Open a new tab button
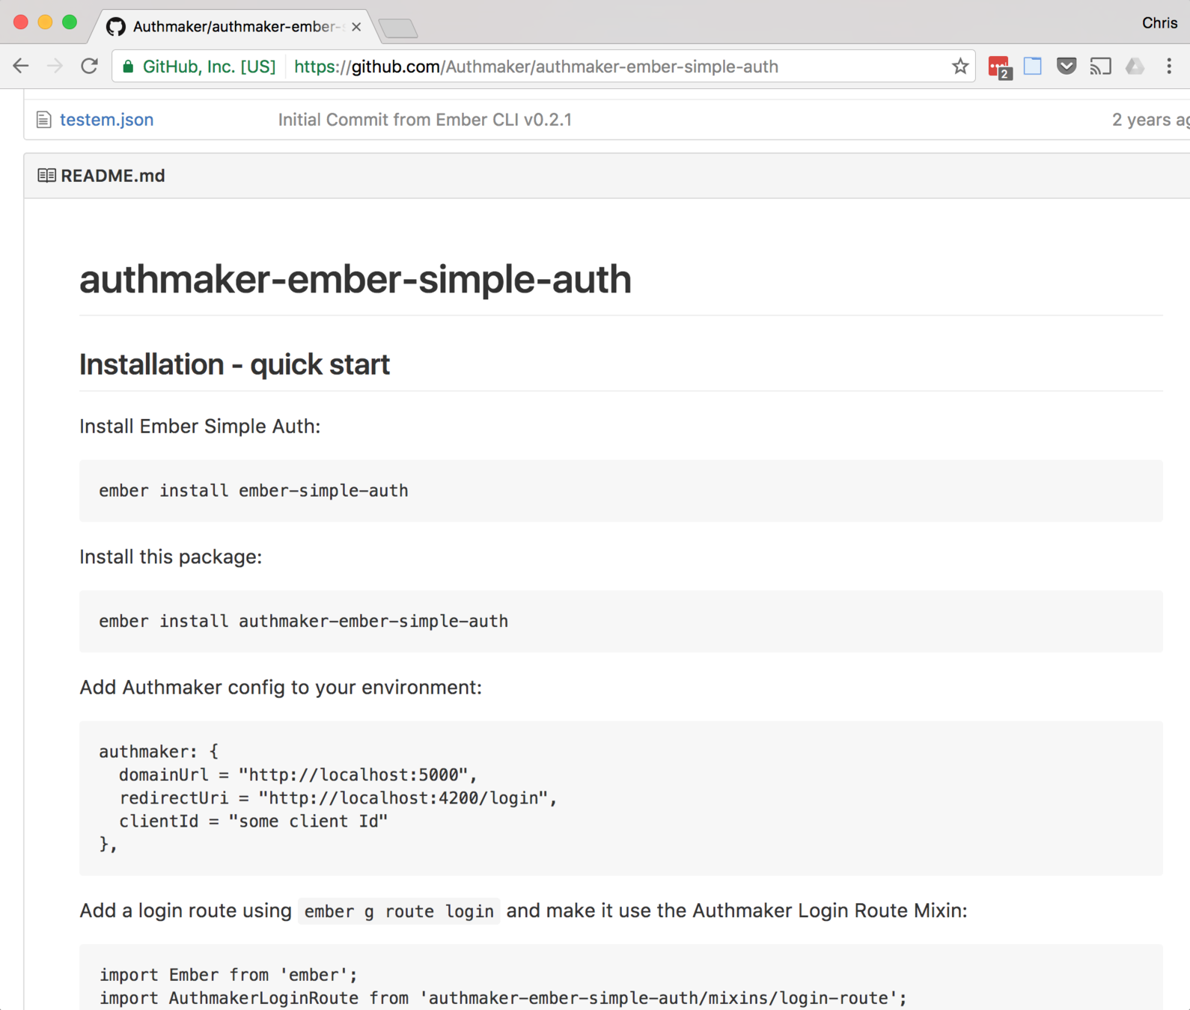Image resolution: width=1190 pixels, height=1010 pixels. coord(397,28)
